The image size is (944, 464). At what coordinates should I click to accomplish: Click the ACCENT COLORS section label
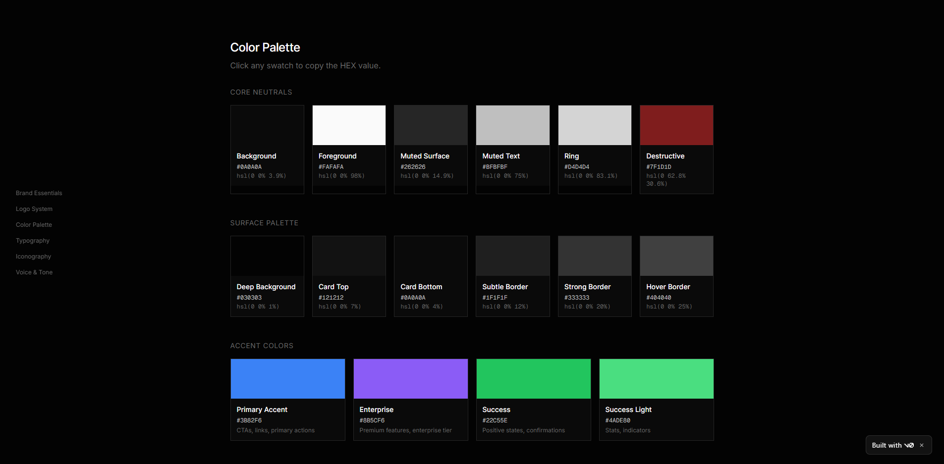click(x=262, y=346)
